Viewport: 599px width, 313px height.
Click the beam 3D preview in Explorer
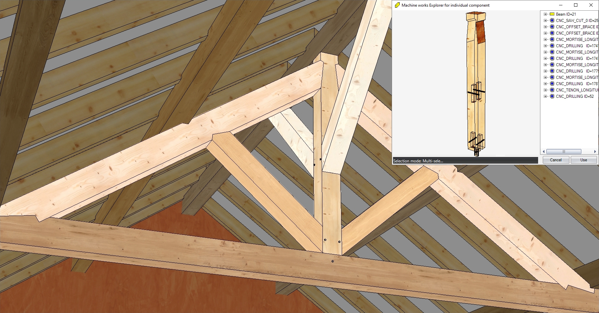476,83
